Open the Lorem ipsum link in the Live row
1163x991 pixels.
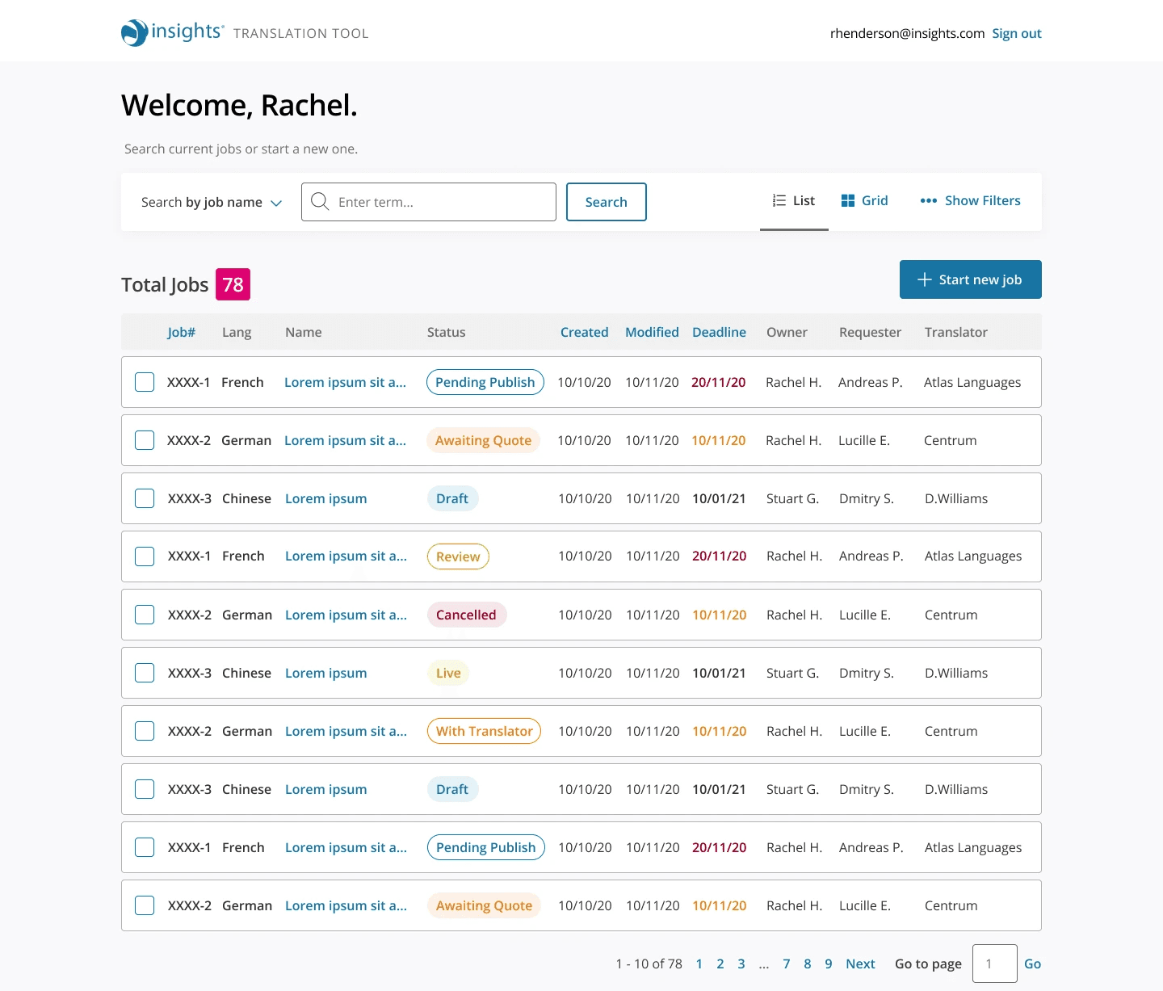coord(326,673)
